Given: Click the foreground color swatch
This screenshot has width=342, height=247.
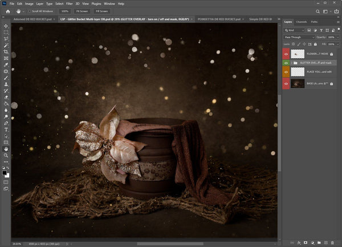Looking at the screenshot, I should [x=5, y=172].
